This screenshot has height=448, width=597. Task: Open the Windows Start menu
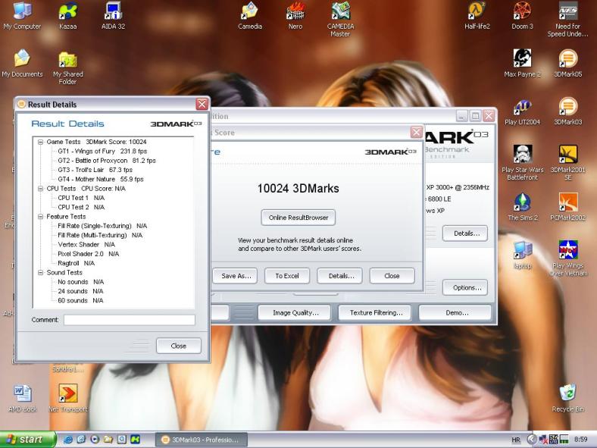click(29, 439)
